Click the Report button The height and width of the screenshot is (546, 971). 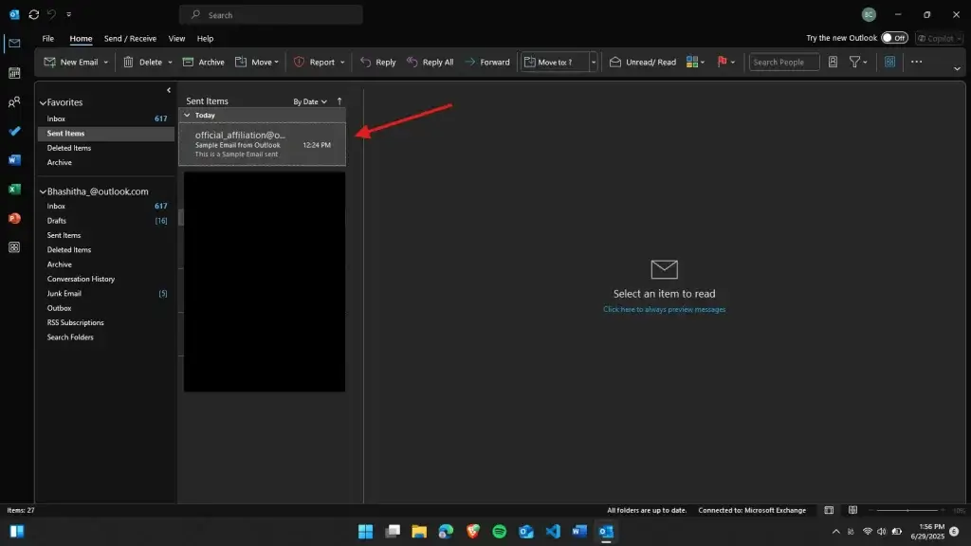315,62
